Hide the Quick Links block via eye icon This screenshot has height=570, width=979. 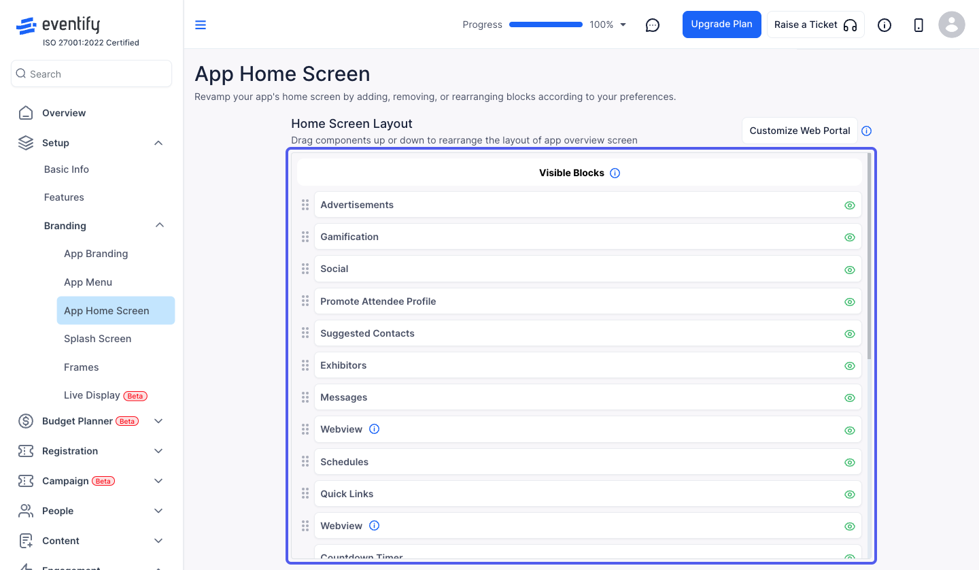click(x=849, y=494)
